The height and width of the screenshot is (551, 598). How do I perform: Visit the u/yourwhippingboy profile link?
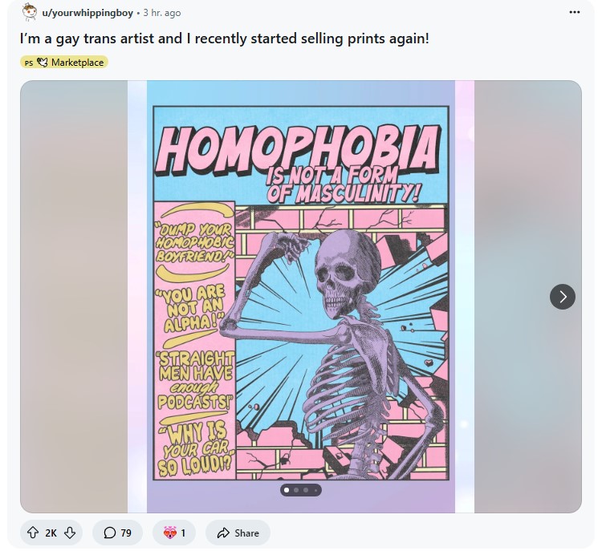click(x=87, y=13)
